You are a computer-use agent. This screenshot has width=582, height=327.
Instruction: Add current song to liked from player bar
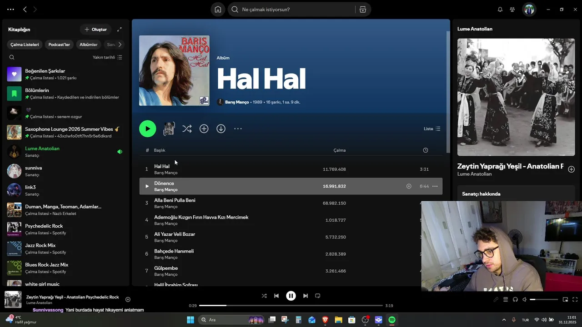pyautogui.click(x=128, y=299)
